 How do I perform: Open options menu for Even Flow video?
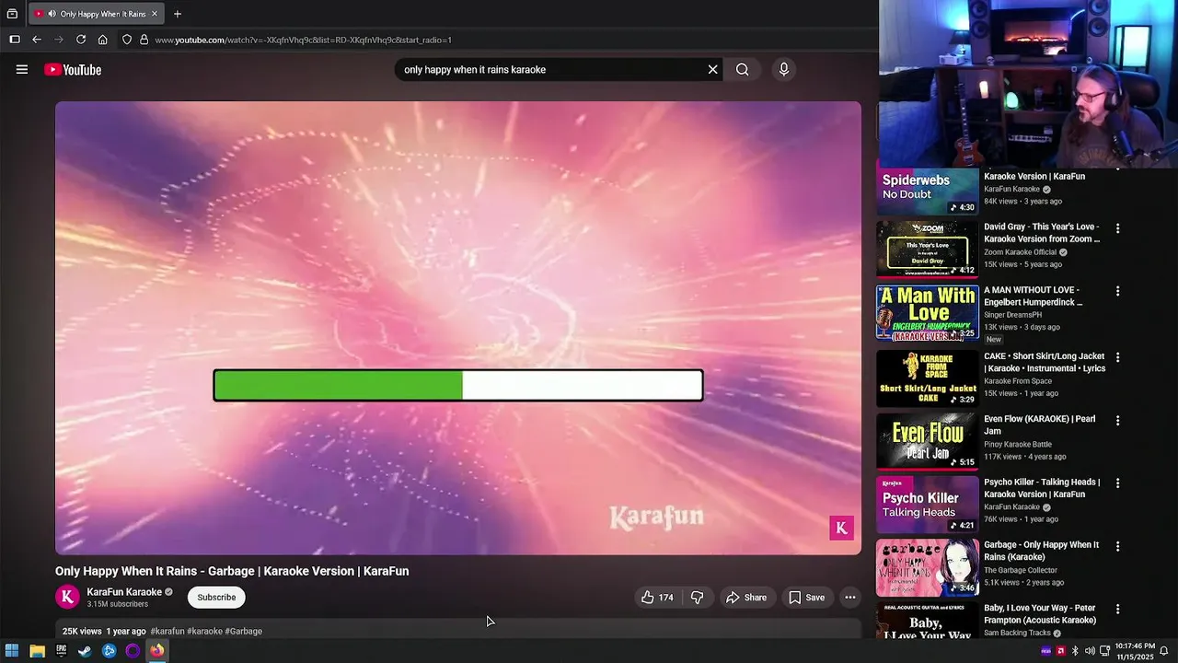tap(1118, 420)
